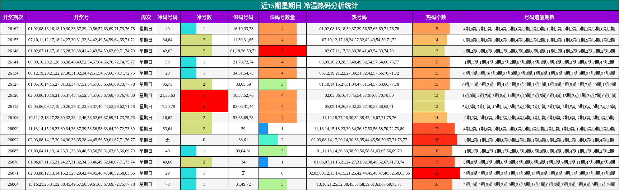Select draw period cell 26078
Screen dimensions: 619x190
click(13, 162)
